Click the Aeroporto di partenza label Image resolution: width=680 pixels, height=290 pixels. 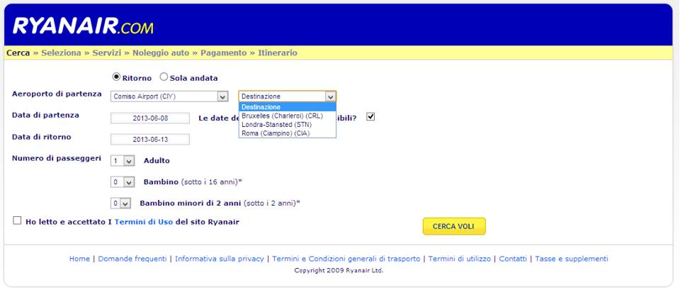click(x=57, y=94)
